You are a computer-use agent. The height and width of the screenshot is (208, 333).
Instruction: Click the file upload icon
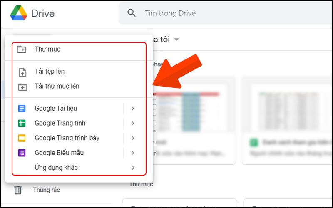tap(22, 72)
